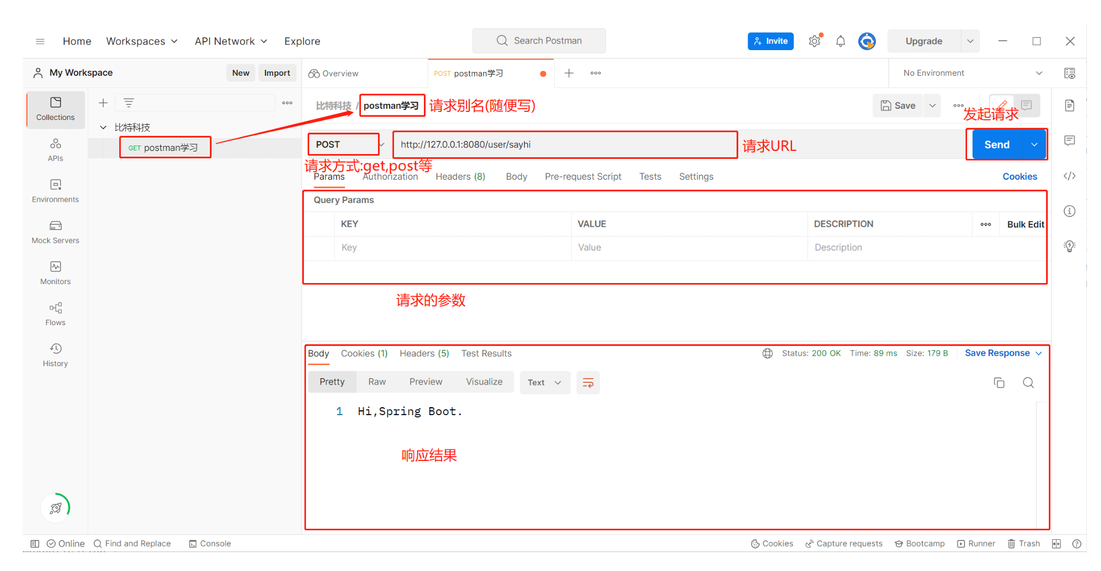
Task: Open the documentation icon in right sidebar
Action: pyautogui.click(x=1069, y=106)
